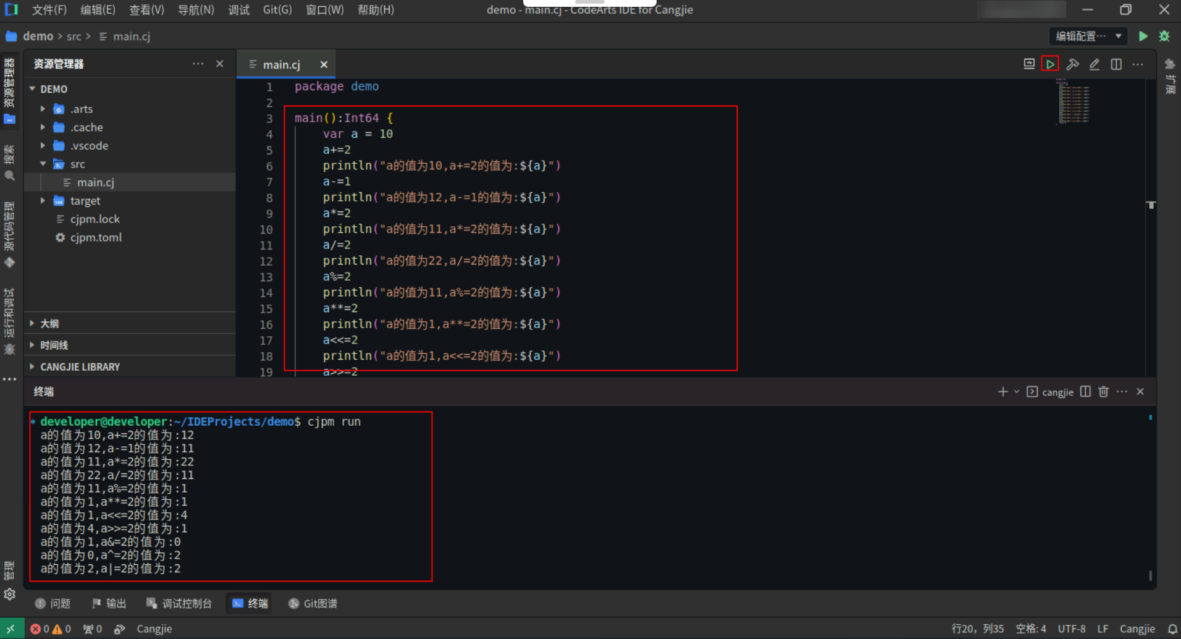Open cjpm.lock in the file tree
Image resolution: width=1181 pixels, height=639 pixels.
pos(95,219)
